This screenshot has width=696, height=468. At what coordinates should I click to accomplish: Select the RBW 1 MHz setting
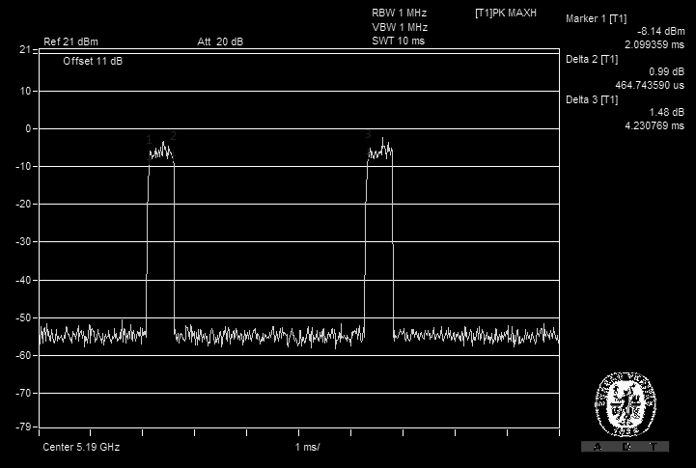tap(399, 13)
